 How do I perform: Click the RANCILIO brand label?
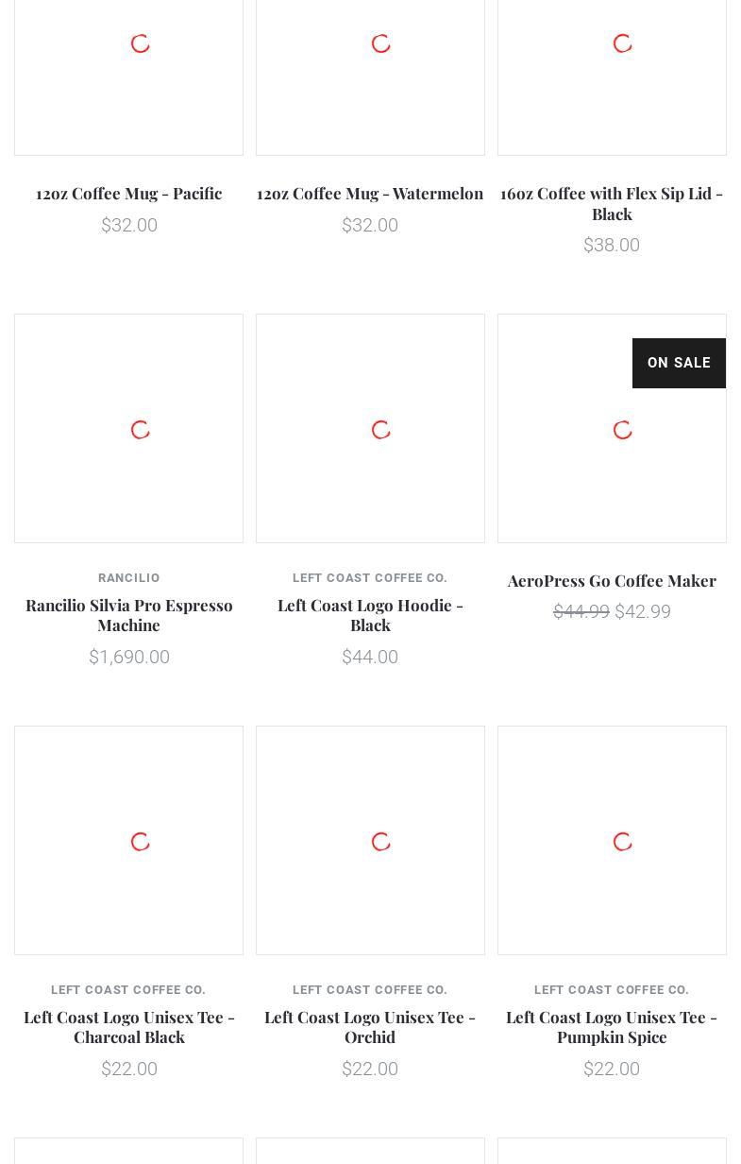(128, 578)
